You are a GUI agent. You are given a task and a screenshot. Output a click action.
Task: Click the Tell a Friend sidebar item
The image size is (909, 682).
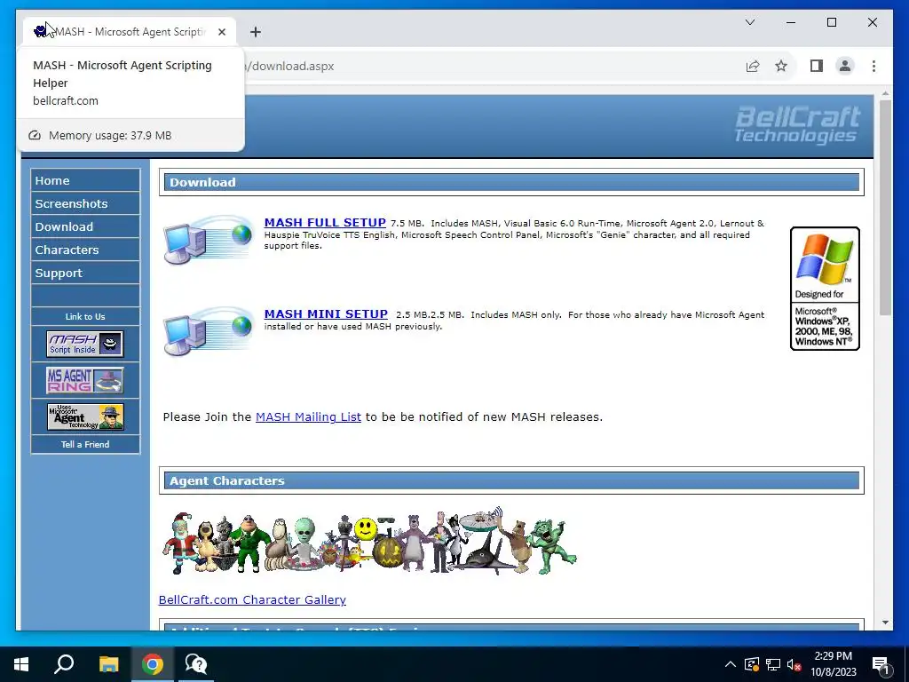[85, 444]
